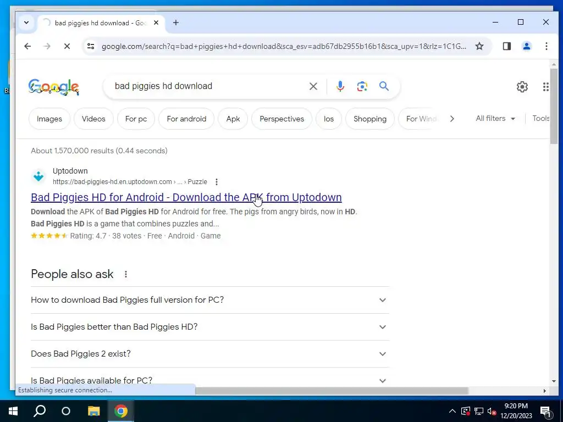The height and width of the screenshot is (422, 563).
Task: Open the Chrome side panel
Action: tap(506, 46)
